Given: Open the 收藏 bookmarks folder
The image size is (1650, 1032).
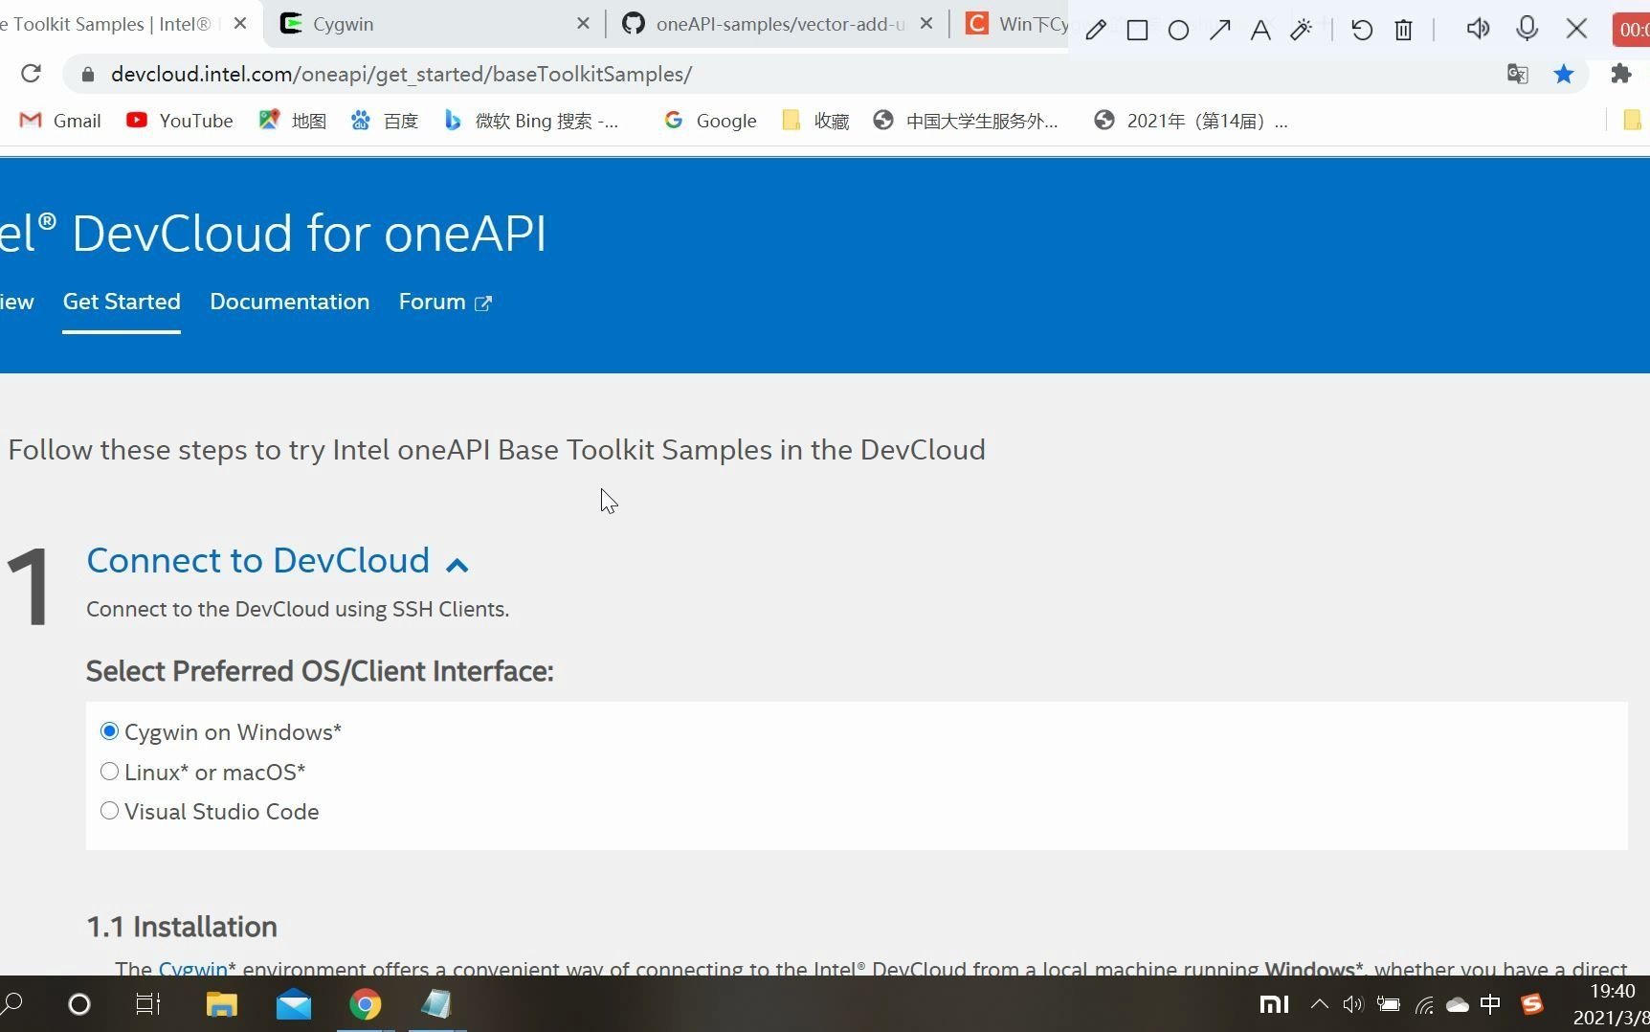Looking at the screenshot, I should click(815, 121).
